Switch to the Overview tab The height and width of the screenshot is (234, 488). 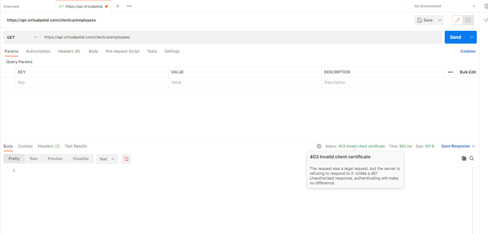tap(12, 6)
